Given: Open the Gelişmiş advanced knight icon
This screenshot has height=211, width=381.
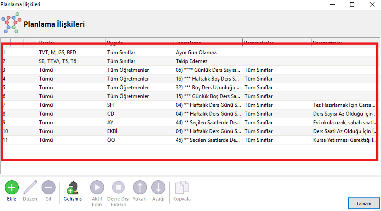Looking at the screenshot, I should 73,187.
